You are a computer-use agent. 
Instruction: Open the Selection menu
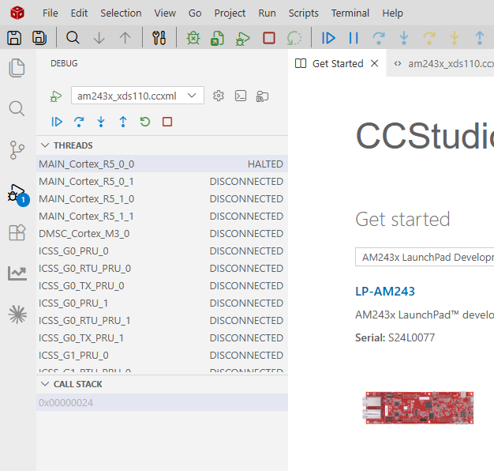pyautogui.click(x=121, y=13)
